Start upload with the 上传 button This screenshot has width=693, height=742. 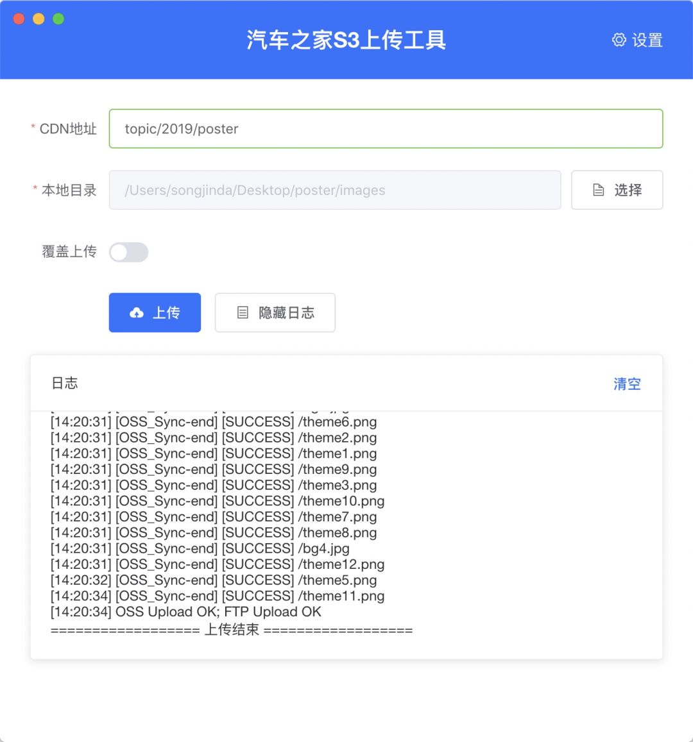155,312
